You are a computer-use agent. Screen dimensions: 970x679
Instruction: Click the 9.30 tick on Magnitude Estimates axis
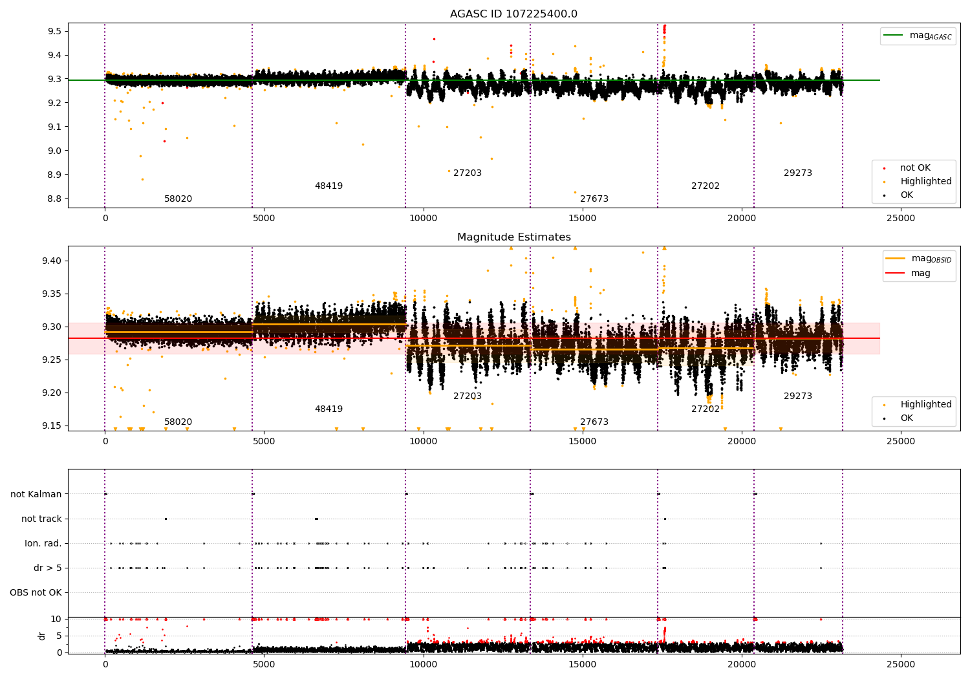[52, 327]
